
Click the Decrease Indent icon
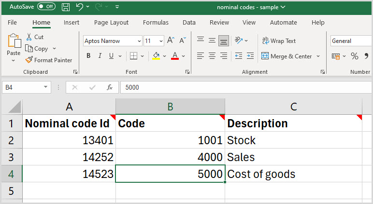(x=239, y=56)
